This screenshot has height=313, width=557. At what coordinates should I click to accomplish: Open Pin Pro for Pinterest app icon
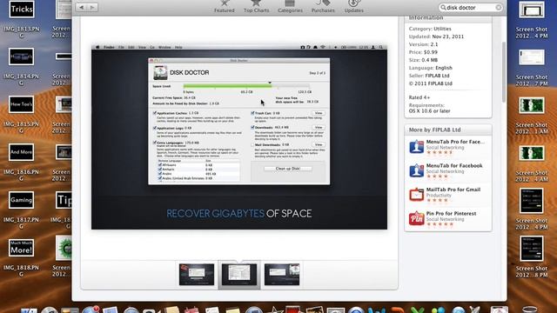(416, 218)
